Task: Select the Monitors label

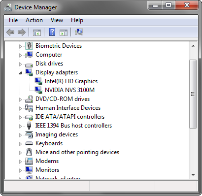Action: [47, 170]
